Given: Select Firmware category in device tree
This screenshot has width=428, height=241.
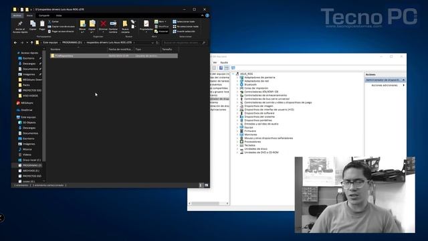Looking at the screenshot, I should click(x=250, y=131).
